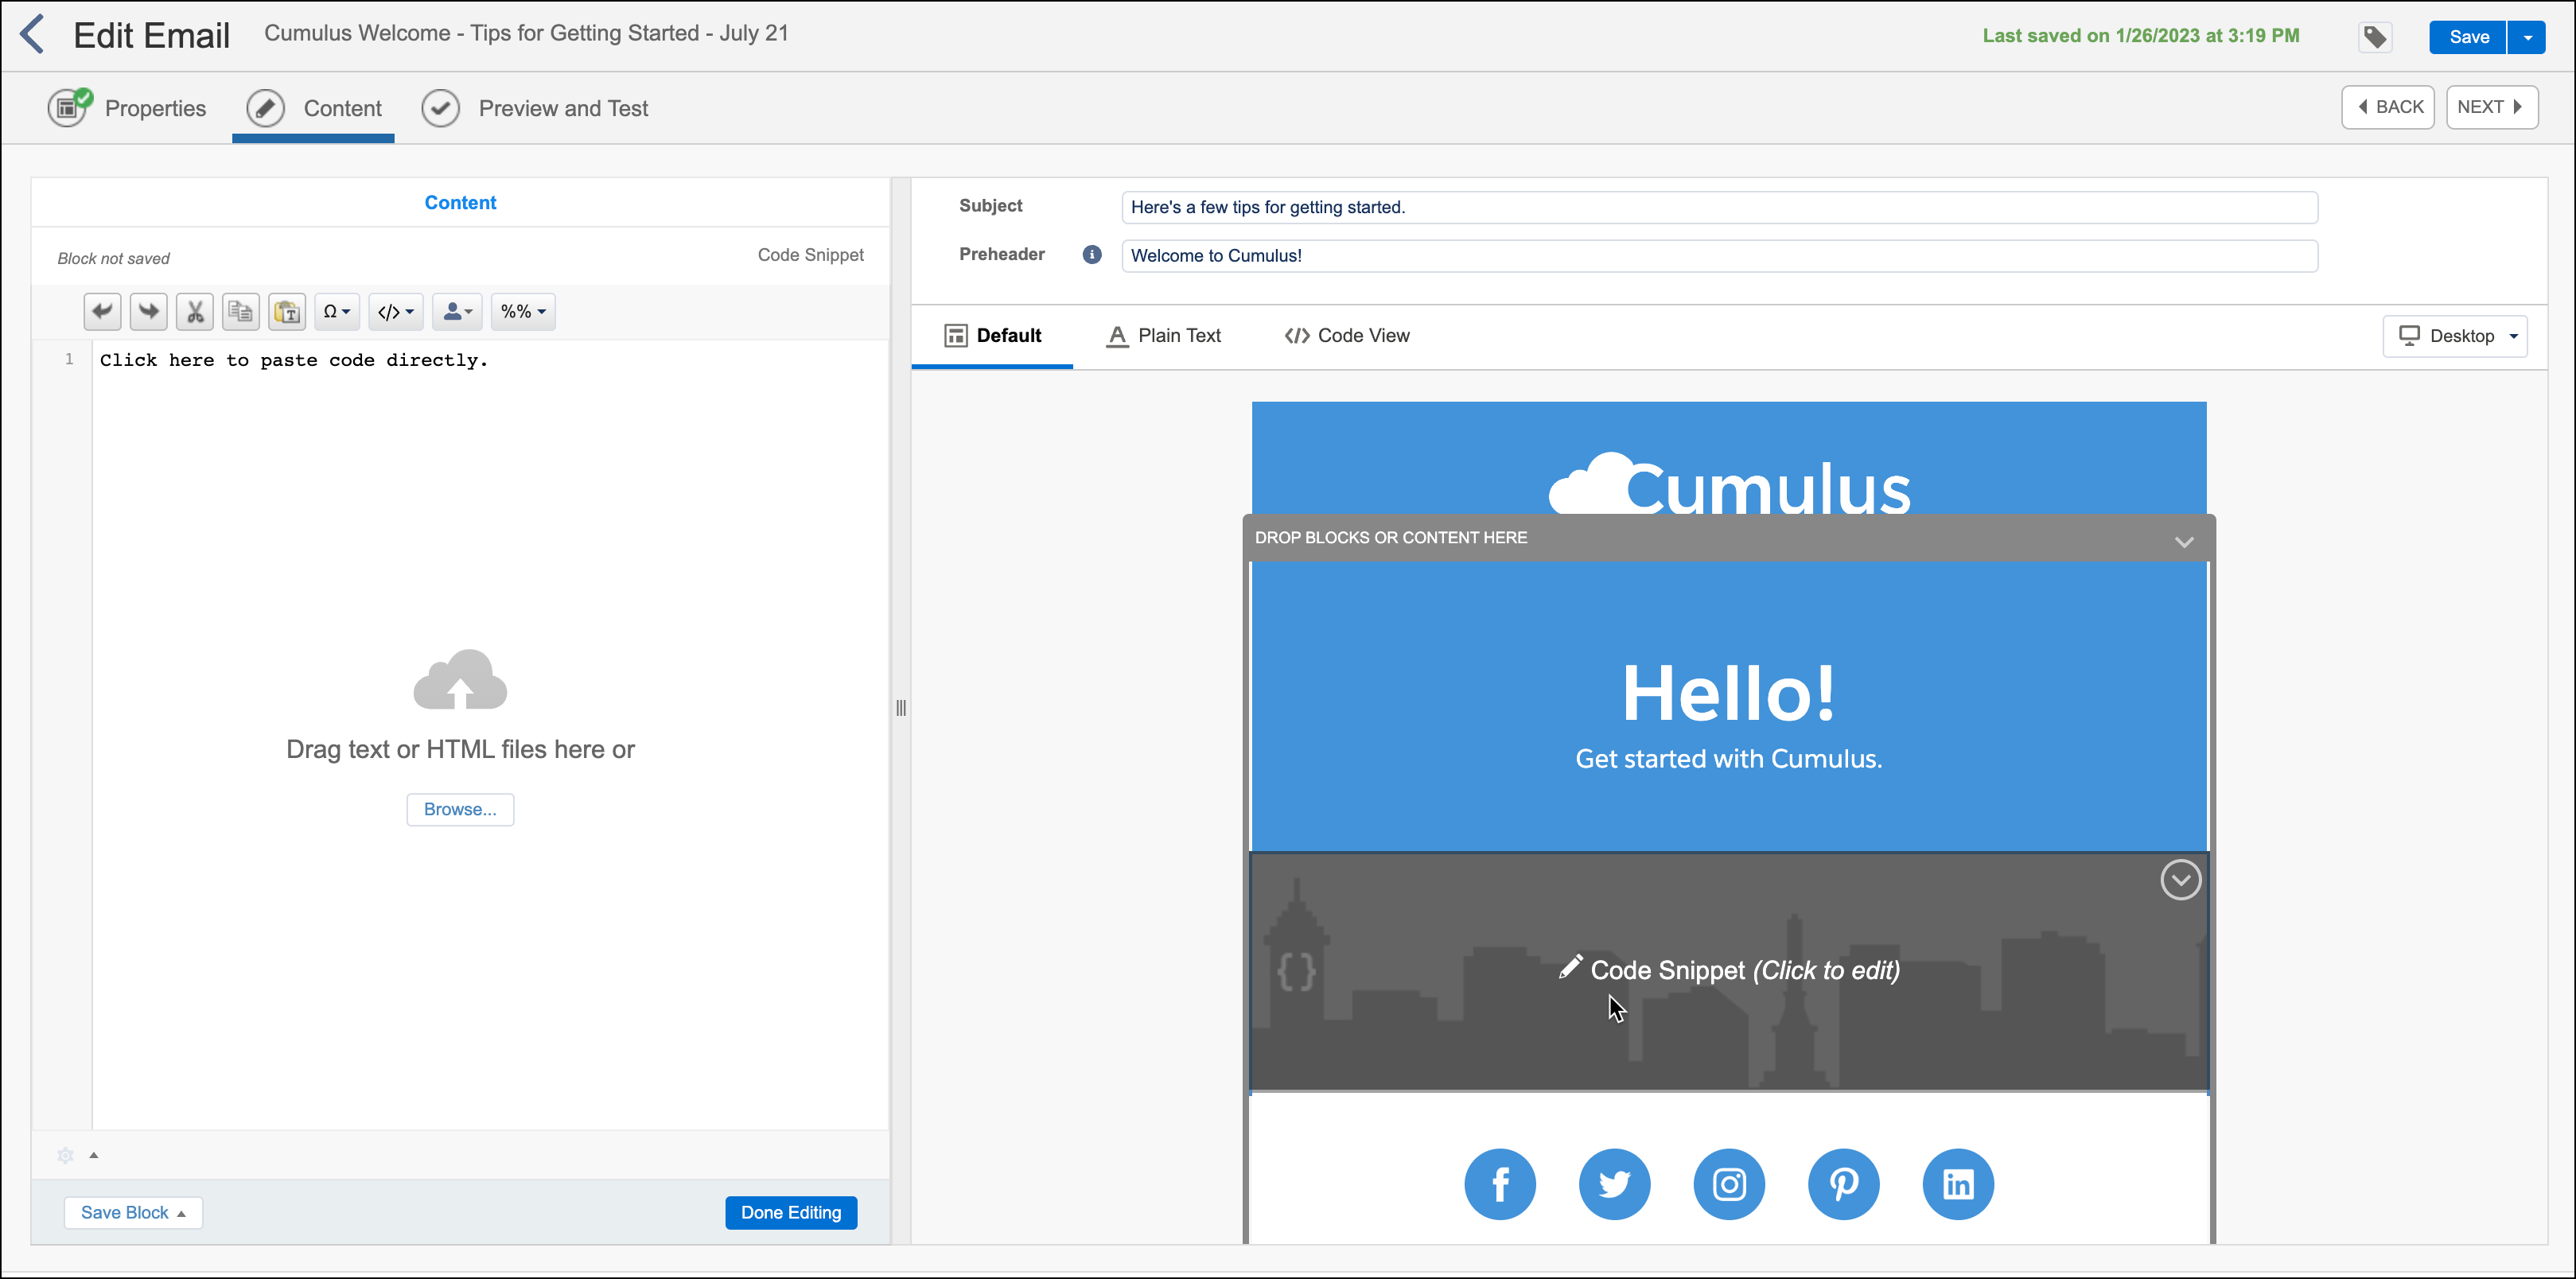This screenshot has width=2576, height=1279.
Task: Click the Paste as text icon
Action: point(287,312)
